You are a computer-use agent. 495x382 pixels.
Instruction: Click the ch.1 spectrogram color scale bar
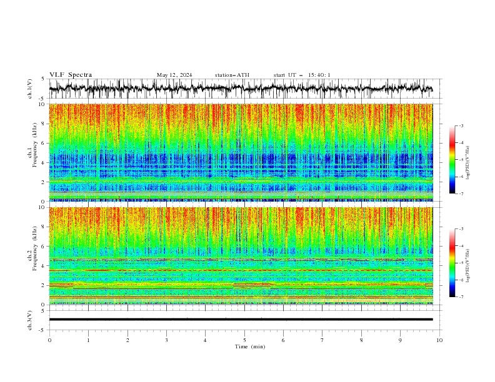pyautogui.click(x=452, y=160)
